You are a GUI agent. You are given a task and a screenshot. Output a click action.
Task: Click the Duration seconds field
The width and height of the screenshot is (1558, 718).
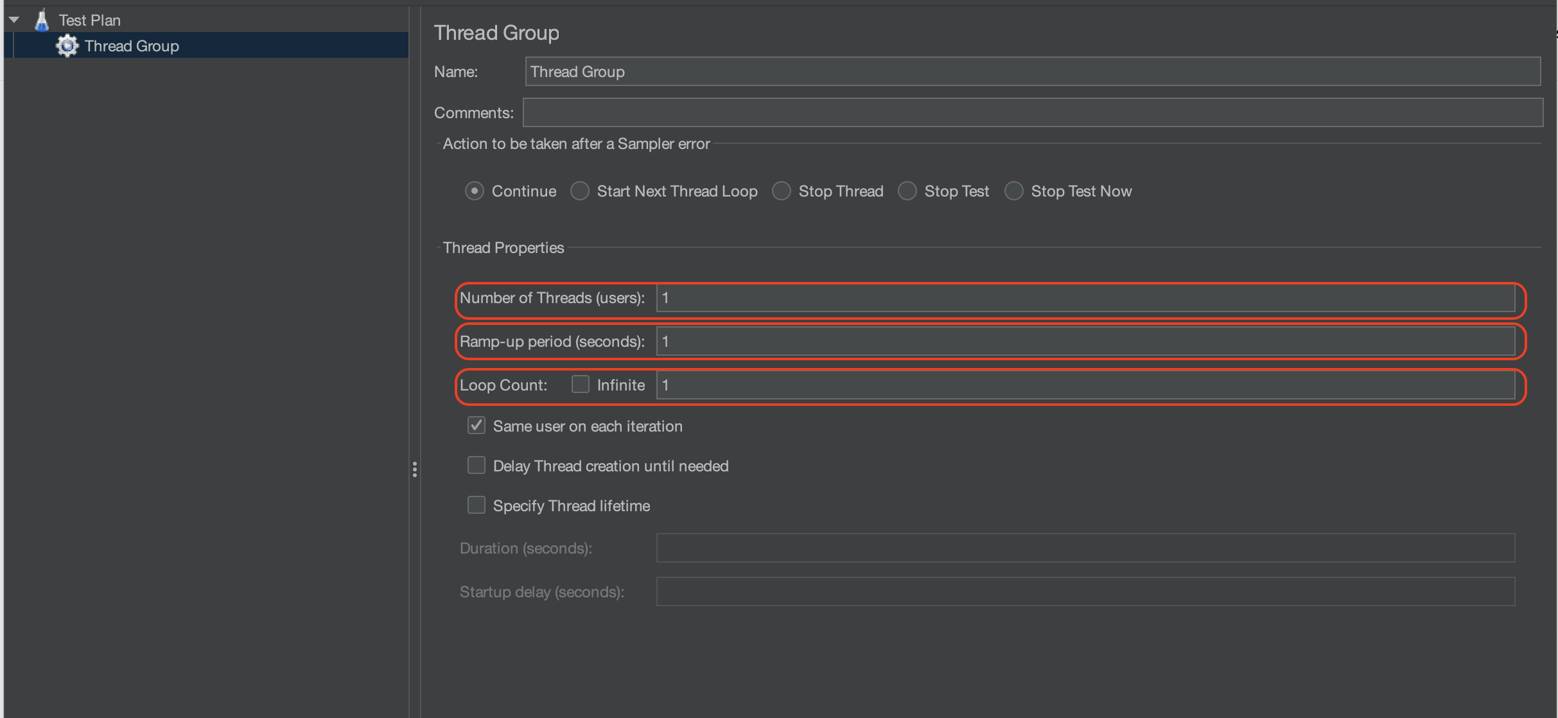pyautogui.click(x=1085, y=548)
